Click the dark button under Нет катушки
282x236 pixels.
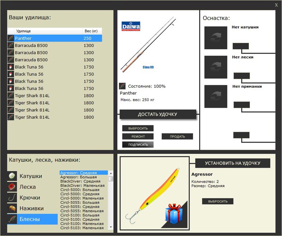tap(241, 46)
